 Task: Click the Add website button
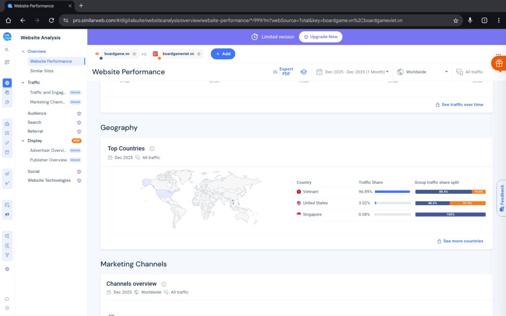pos(223,54)
